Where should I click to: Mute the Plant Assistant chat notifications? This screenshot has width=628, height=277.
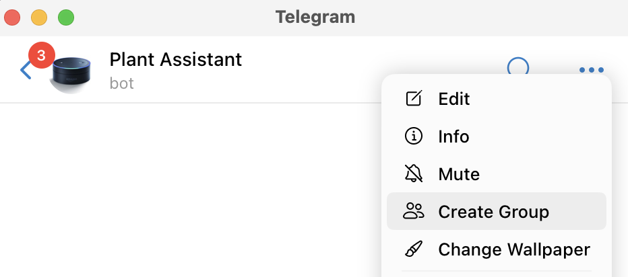tap(459, 174)
